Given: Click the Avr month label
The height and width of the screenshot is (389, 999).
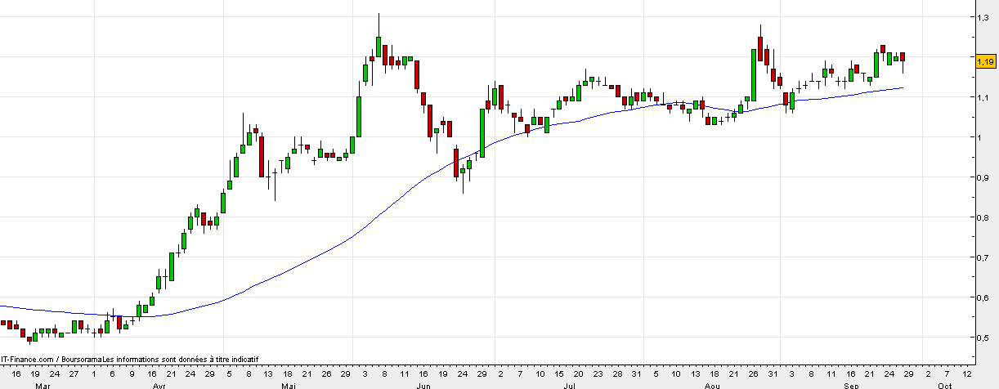Looking at the screenshot, I should [x=159, y=385].
